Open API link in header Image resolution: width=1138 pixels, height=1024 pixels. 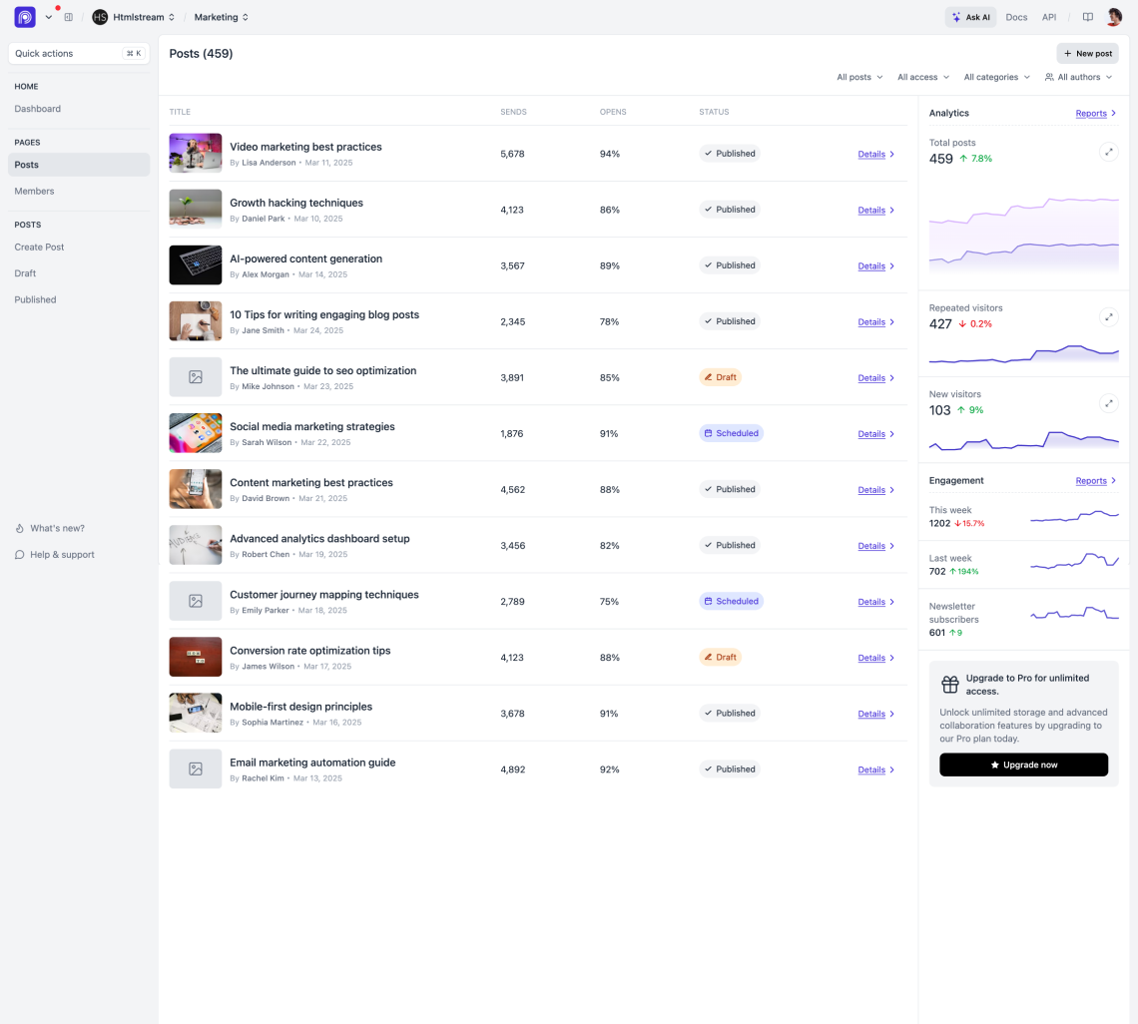point(1049,17)
